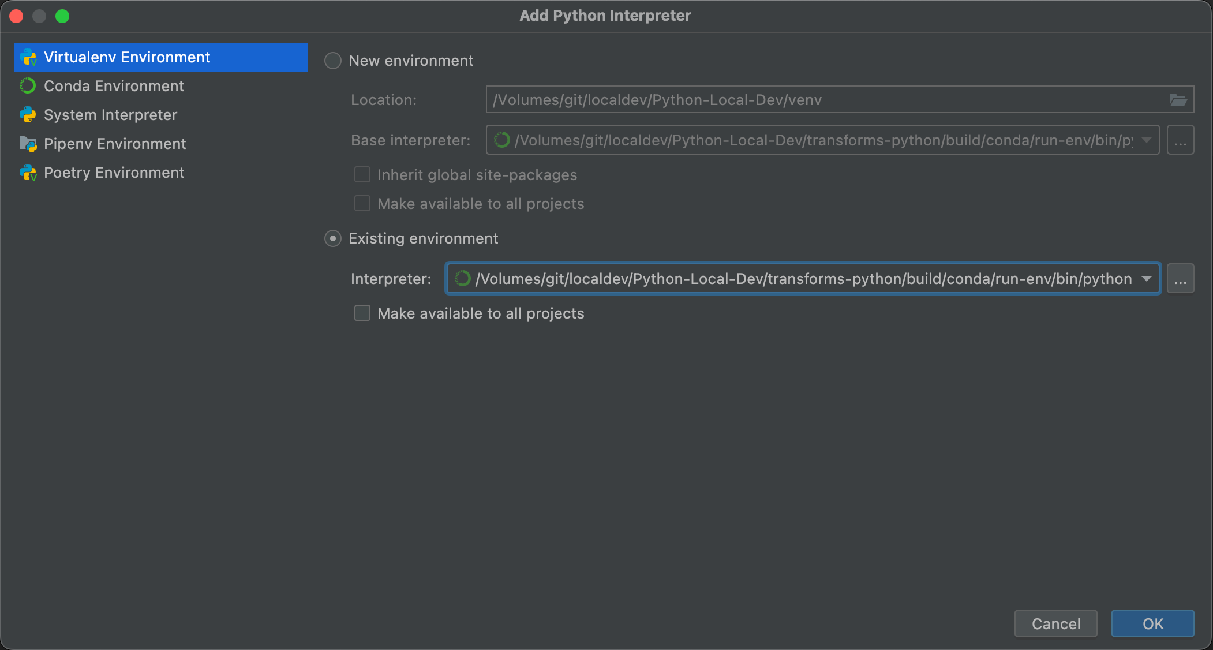Click the OK button
The width and height of the screenshot is (1213, 650).
1152,623
